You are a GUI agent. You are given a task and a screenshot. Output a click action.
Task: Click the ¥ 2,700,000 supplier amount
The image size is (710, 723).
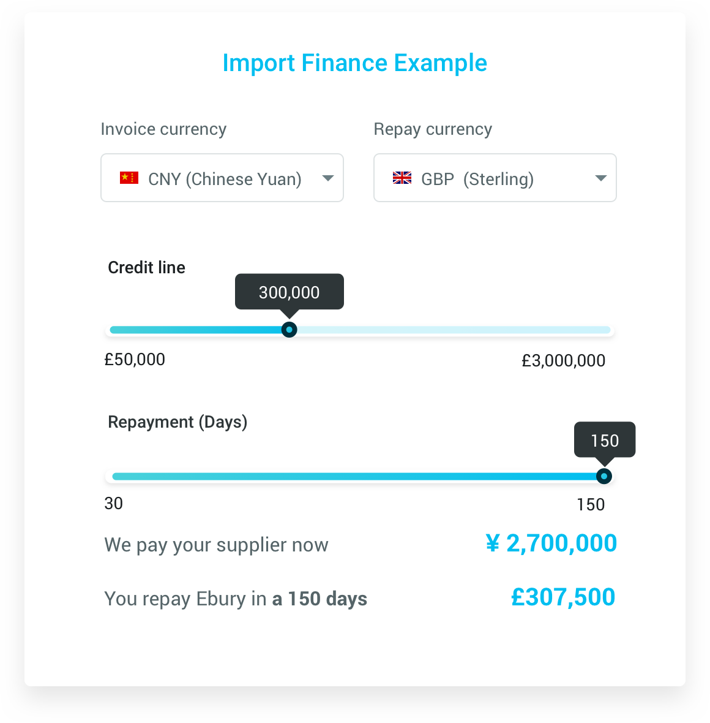(x=551, y=543)
